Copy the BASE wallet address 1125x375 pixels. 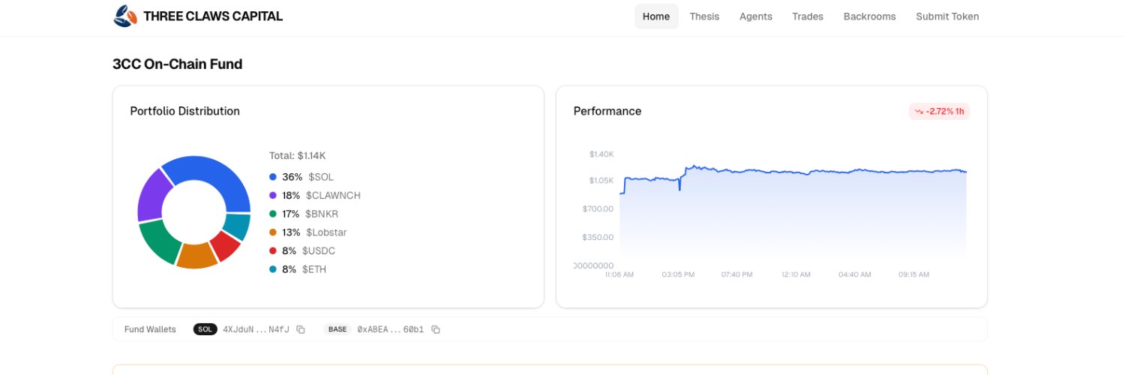coord(436,329)
